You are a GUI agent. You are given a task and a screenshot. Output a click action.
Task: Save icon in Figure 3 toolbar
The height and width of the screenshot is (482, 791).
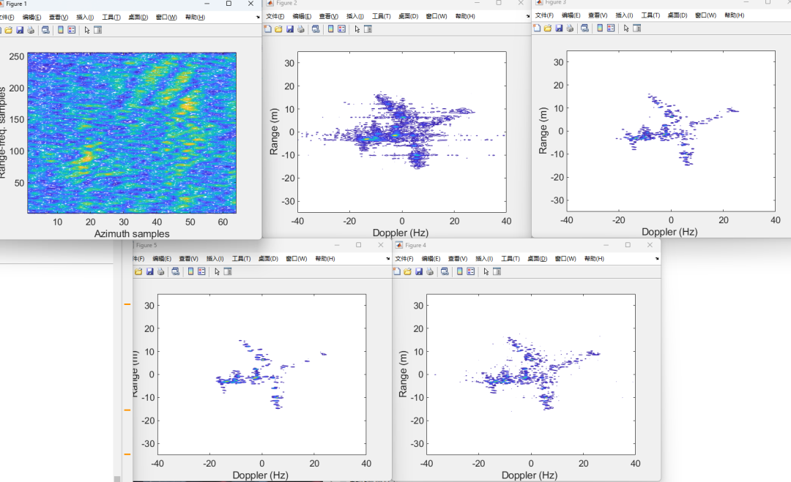click(559, 29)
